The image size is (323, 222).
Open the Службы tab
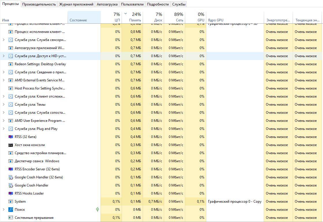pos(179,4)
